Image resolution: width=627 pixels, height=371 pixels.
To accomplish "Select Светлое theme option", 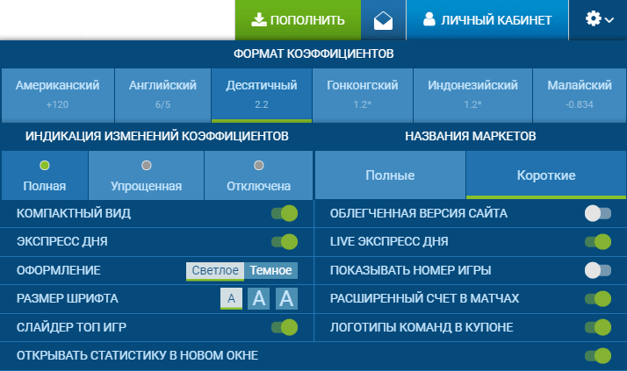I will coord(215,271).
